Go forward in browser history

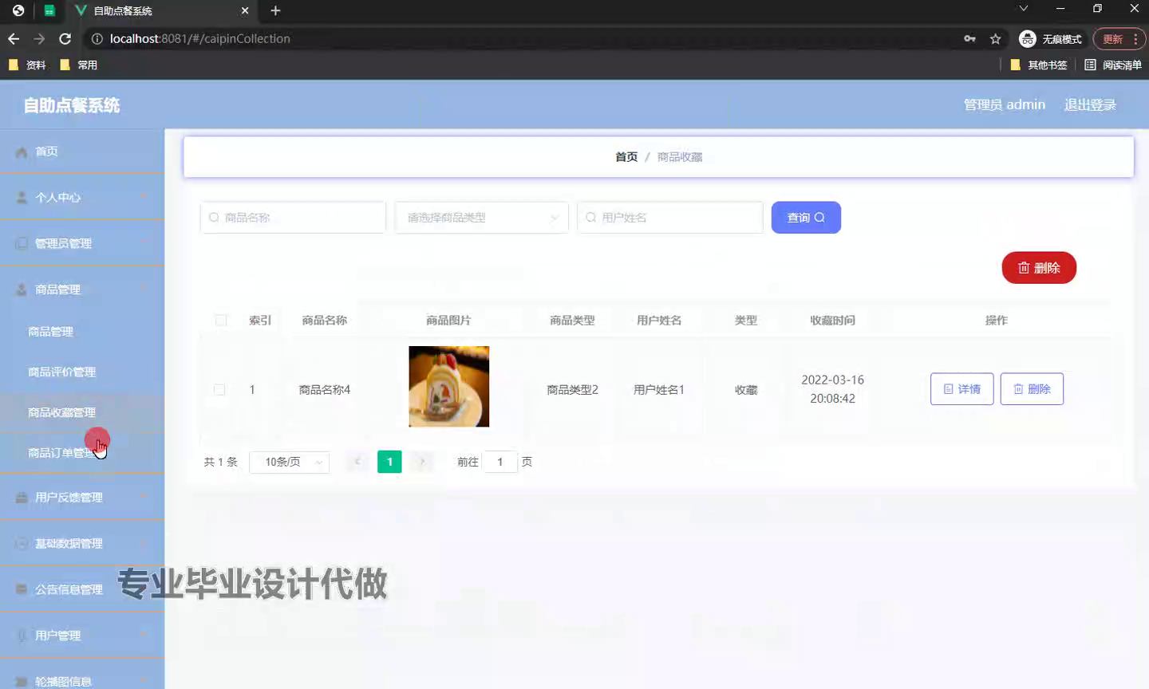(x=39, y=38)
